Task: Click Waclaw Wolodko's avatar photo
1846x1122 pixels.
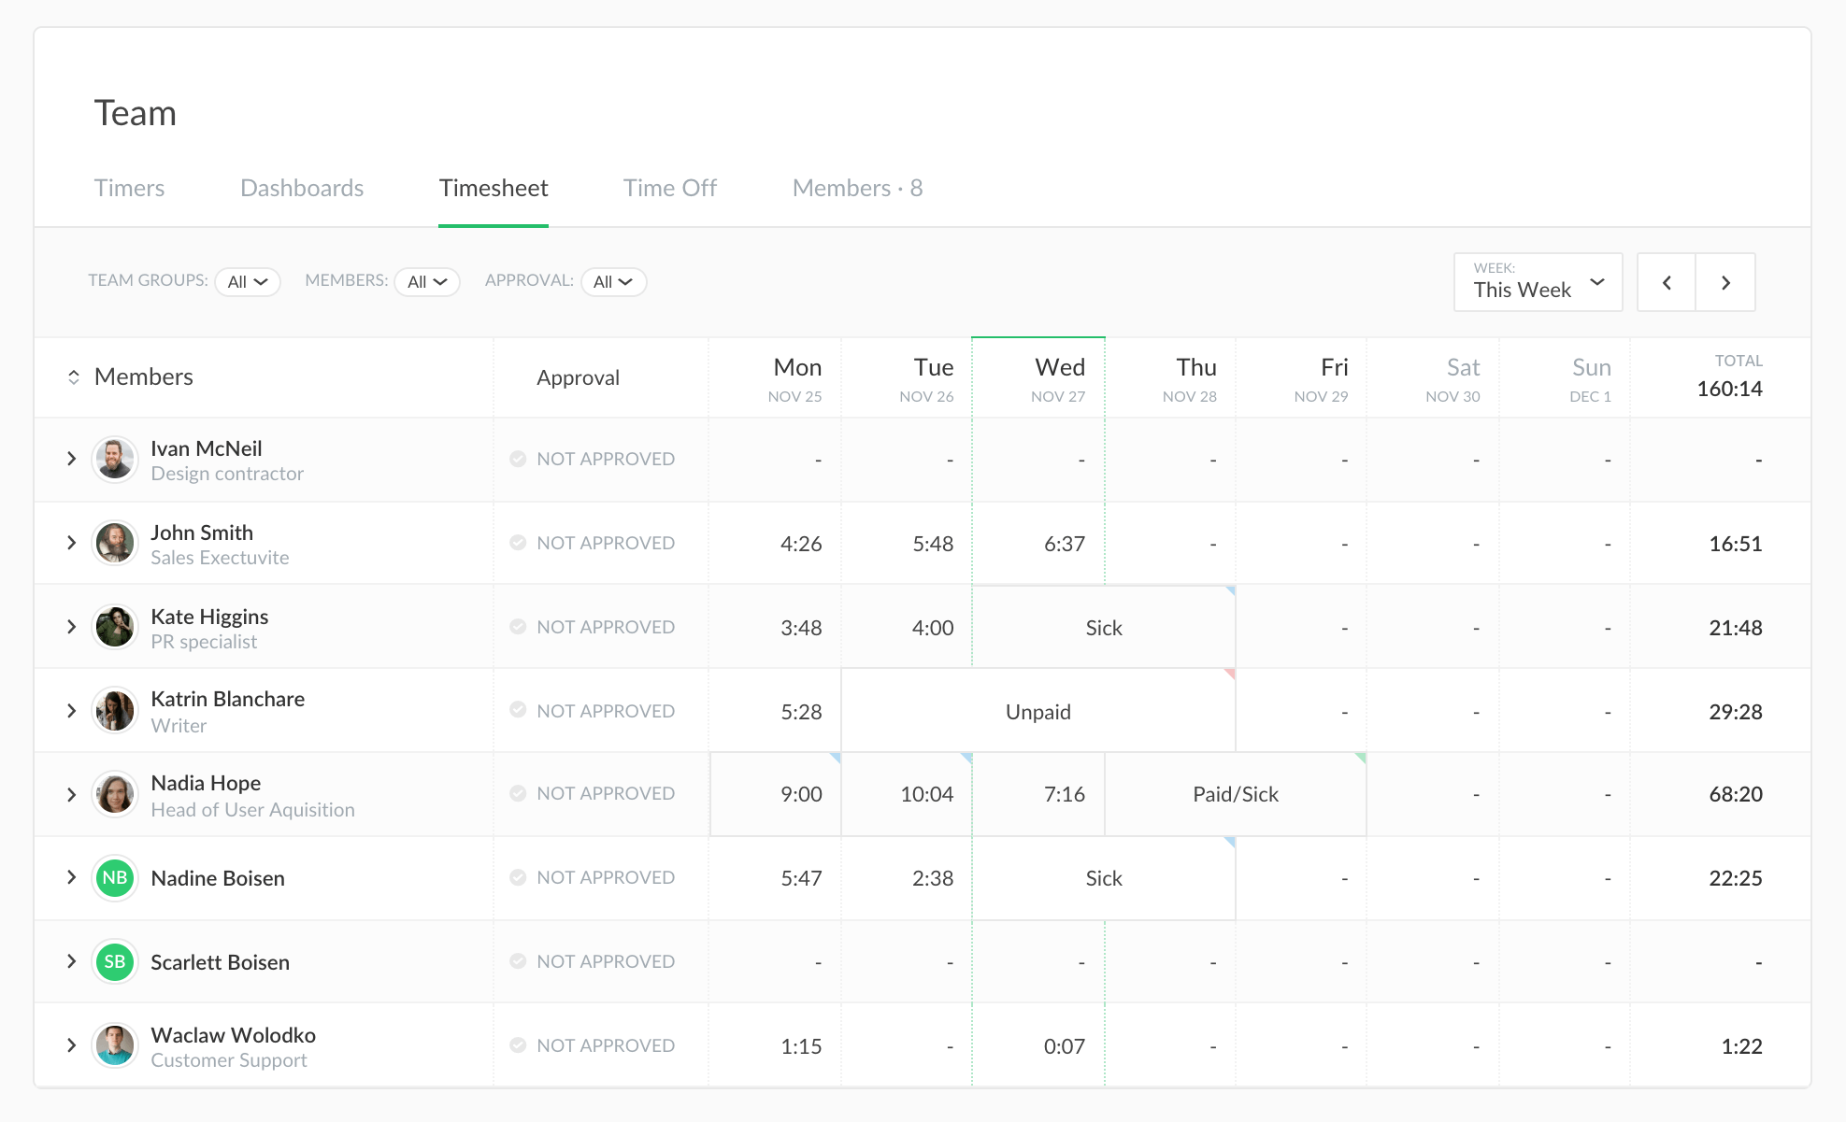Action: coord(115,1045)
